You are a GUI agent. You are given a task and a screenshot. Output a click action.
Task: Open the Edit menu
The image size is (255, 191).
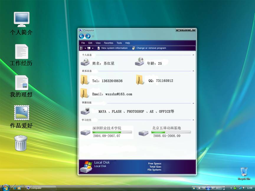click(90, 43)
